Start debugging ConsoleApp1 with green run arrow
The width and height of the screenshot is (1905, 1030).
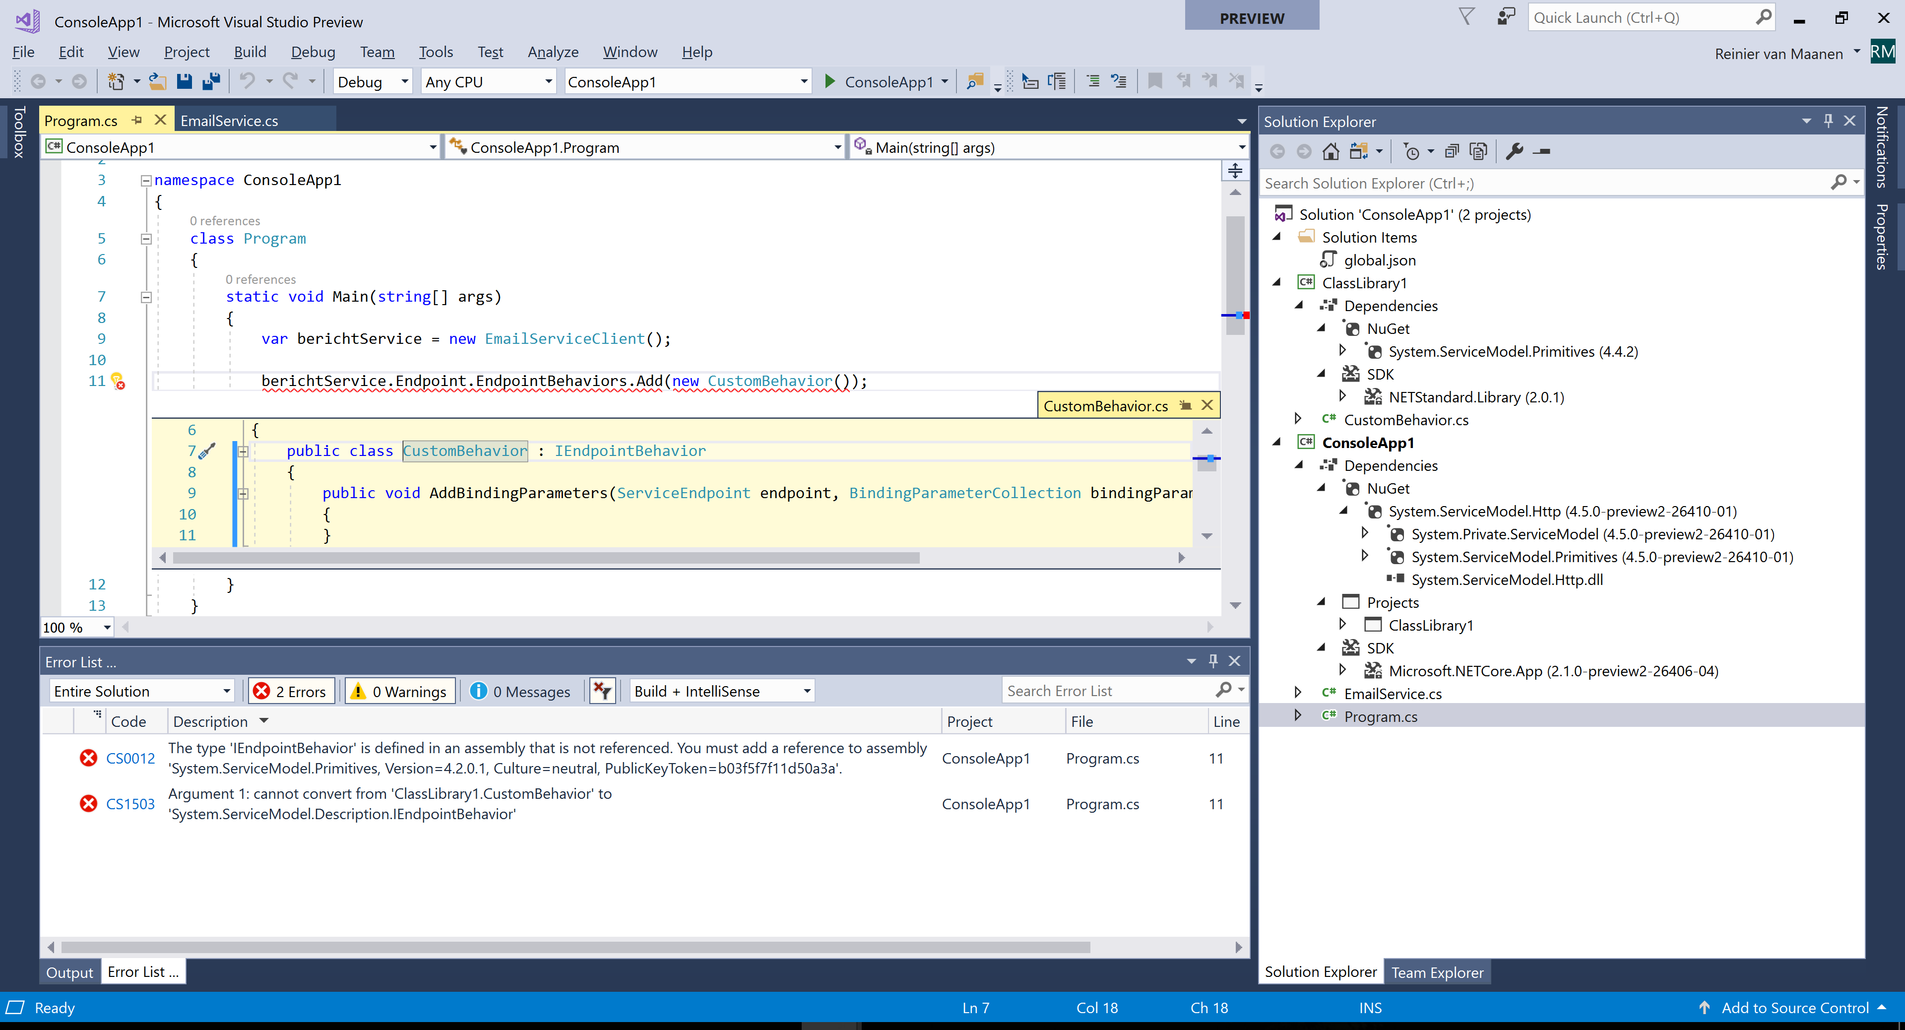pyautogui.click(x=830, y=81)
